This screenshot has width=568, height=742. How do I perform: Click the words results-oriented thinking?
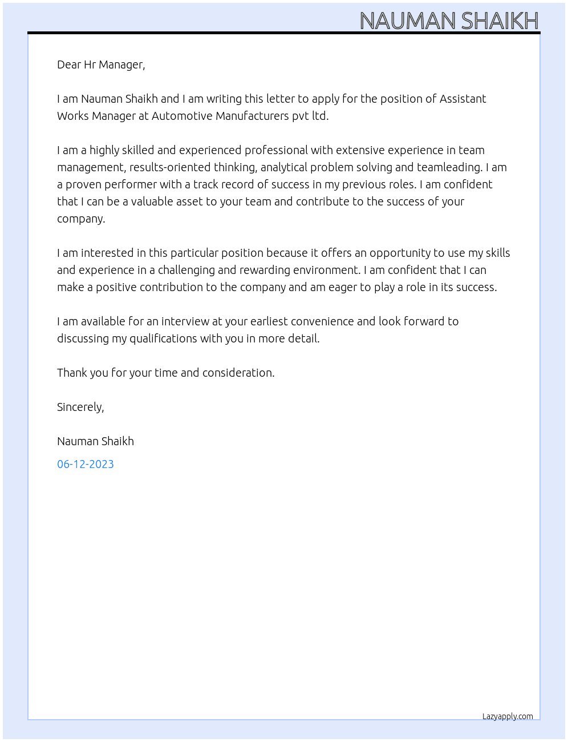pyautogui.click(x=193, y=167)
